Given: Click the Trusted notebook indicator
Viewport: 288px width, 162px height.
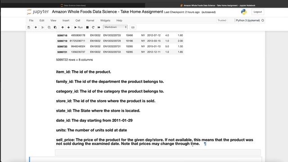Looking at the screenshot, I should pyautogui.click(x=222, y=20).
